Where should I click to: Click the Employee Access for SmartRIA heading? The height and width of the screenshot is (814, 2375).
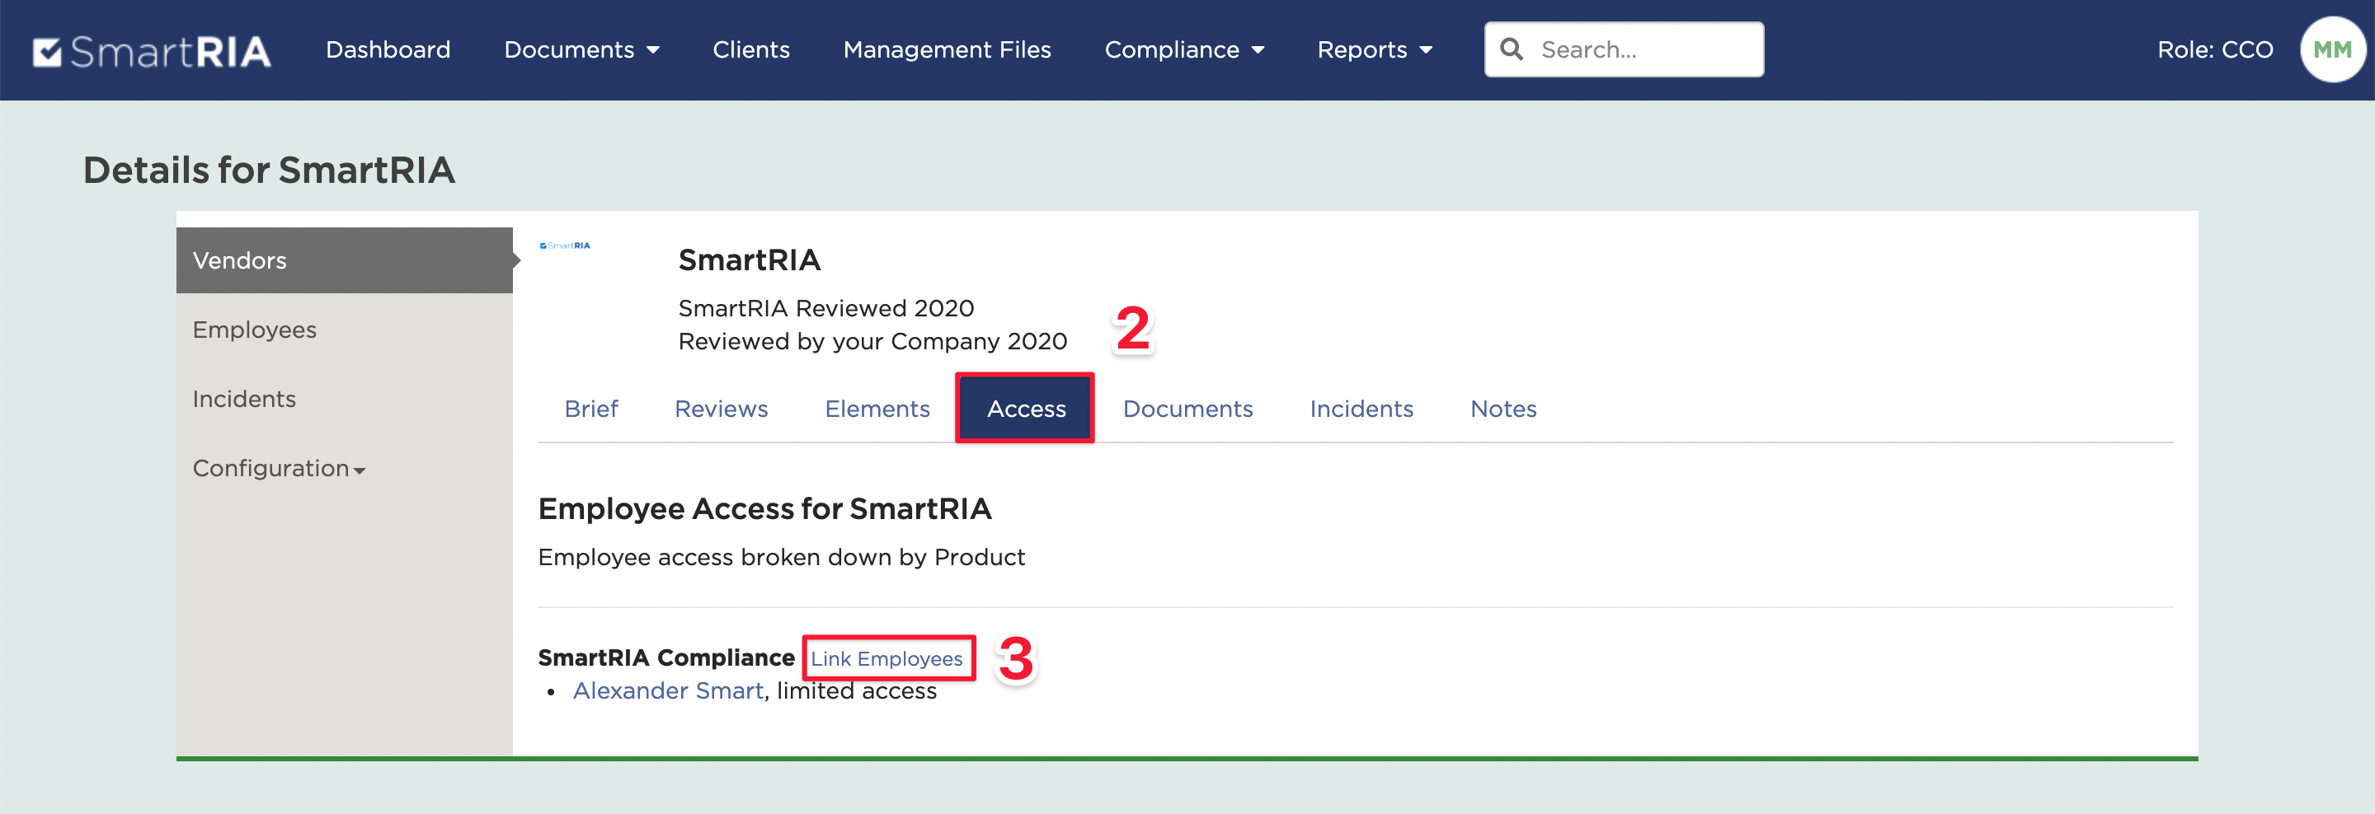[x=764, y=508]
